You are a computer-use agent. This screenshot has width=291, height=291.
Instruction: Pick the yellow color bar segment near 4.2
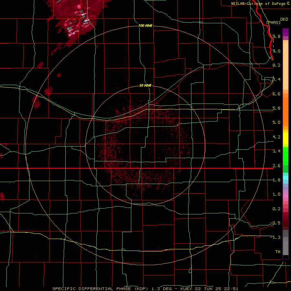tap(286, 138)
